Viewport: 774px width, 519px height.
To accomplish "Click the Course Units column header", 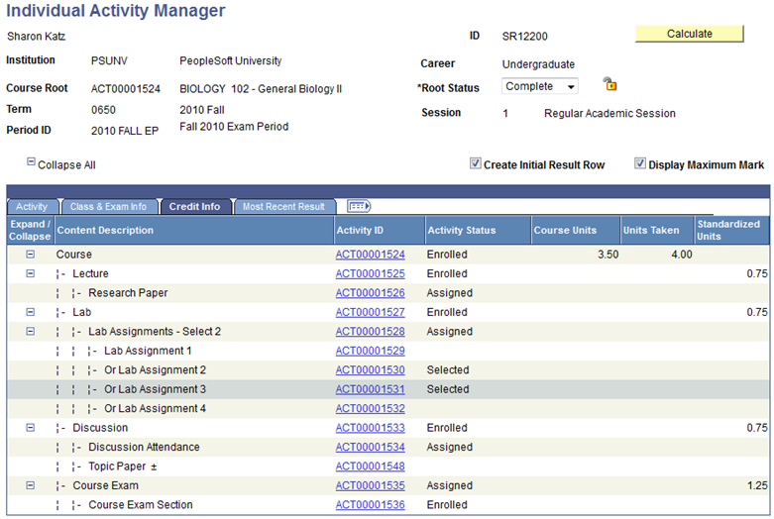I will (576, 231).
